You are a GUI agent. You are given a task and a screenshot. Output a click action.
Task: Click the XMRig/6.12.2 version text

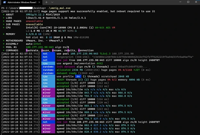tap(36, 14)
